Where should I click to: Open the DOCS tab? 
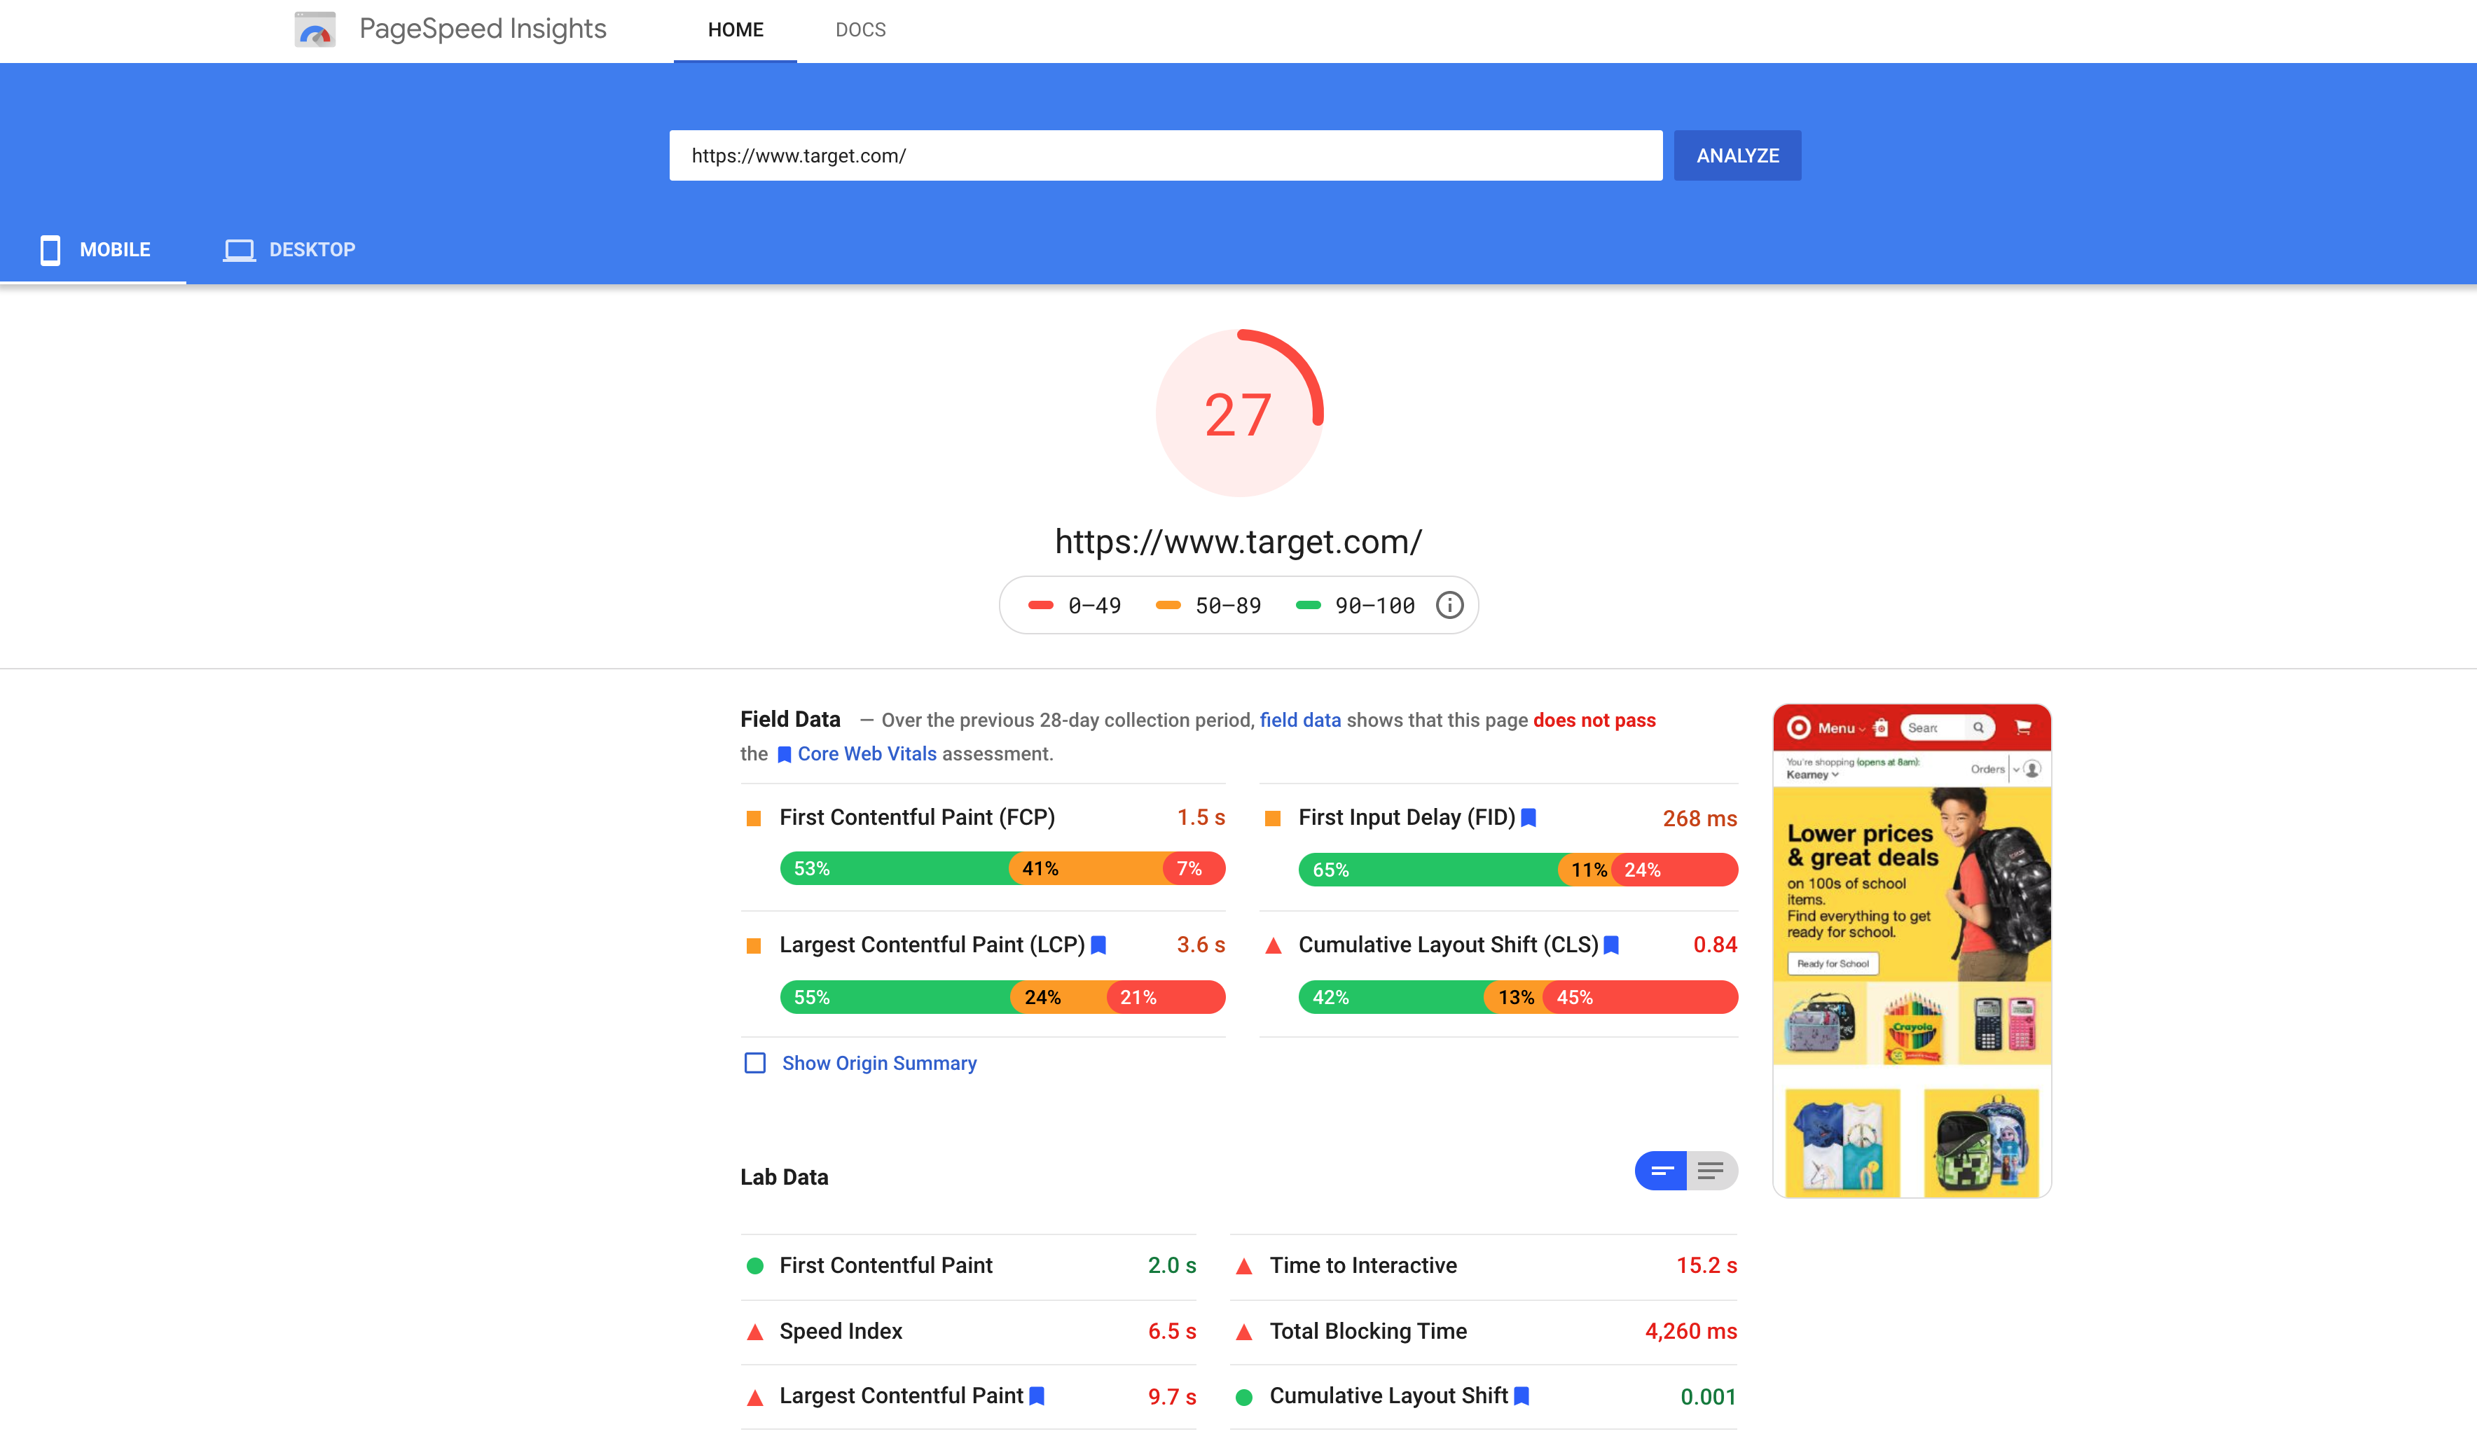(x=860, y=30)
